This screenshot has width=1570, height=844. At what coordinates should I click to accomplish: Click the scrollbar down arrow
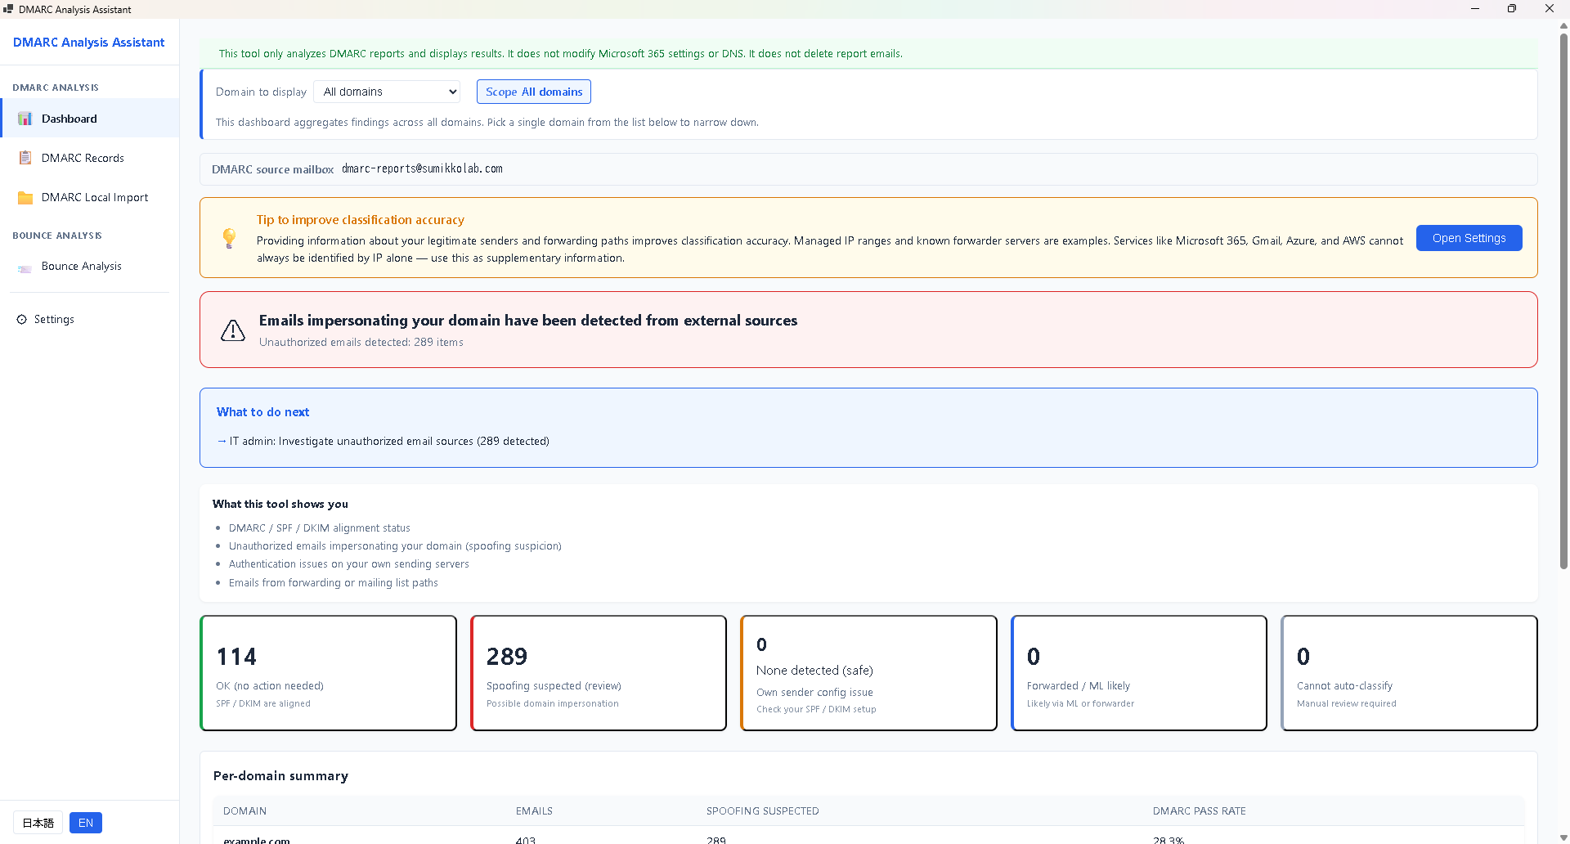[1563, 838]
